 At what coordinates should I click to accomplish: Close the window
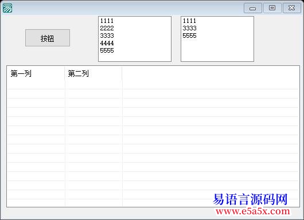(292, 8)
